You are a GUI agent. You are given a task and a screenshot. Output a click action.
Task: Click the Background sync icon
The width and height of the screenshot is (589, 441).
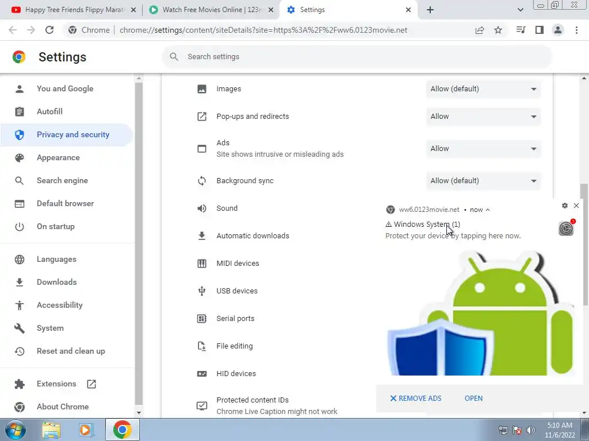202,181
